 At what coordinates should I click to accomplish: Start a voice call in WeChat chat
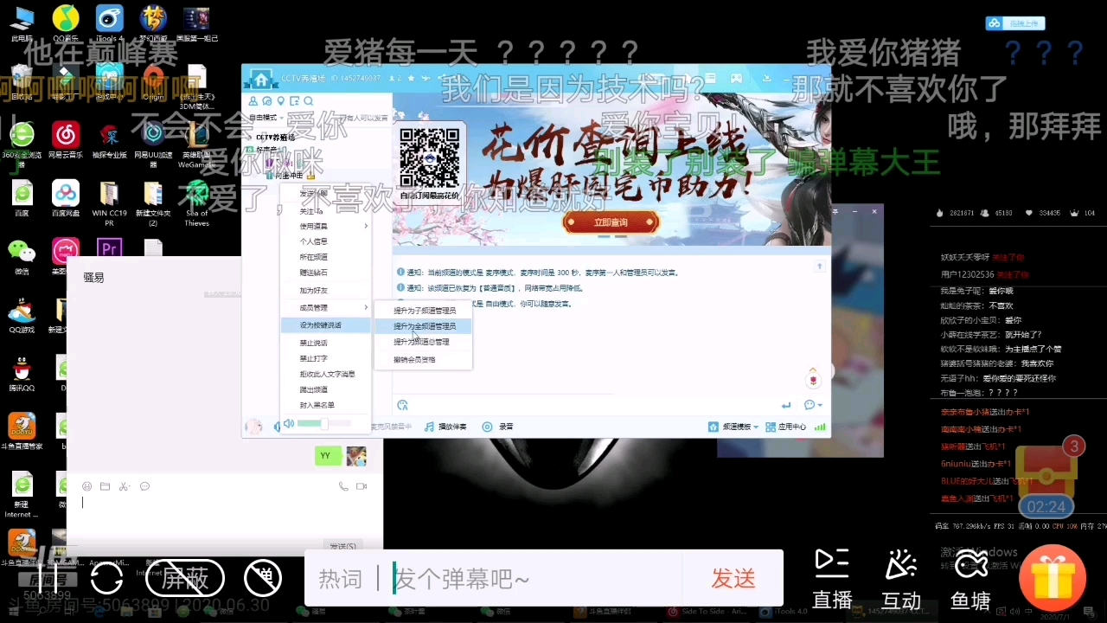pos(343,486)
